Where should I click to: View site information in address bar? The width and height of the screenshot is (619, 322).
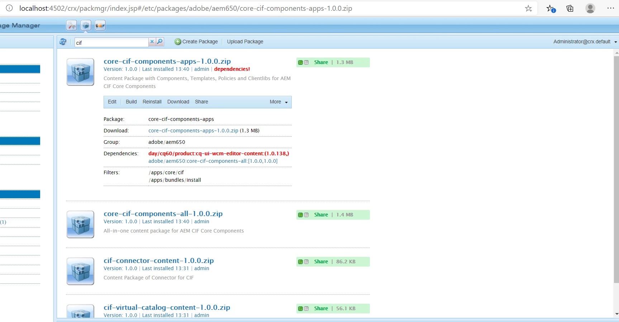[9, 8]
